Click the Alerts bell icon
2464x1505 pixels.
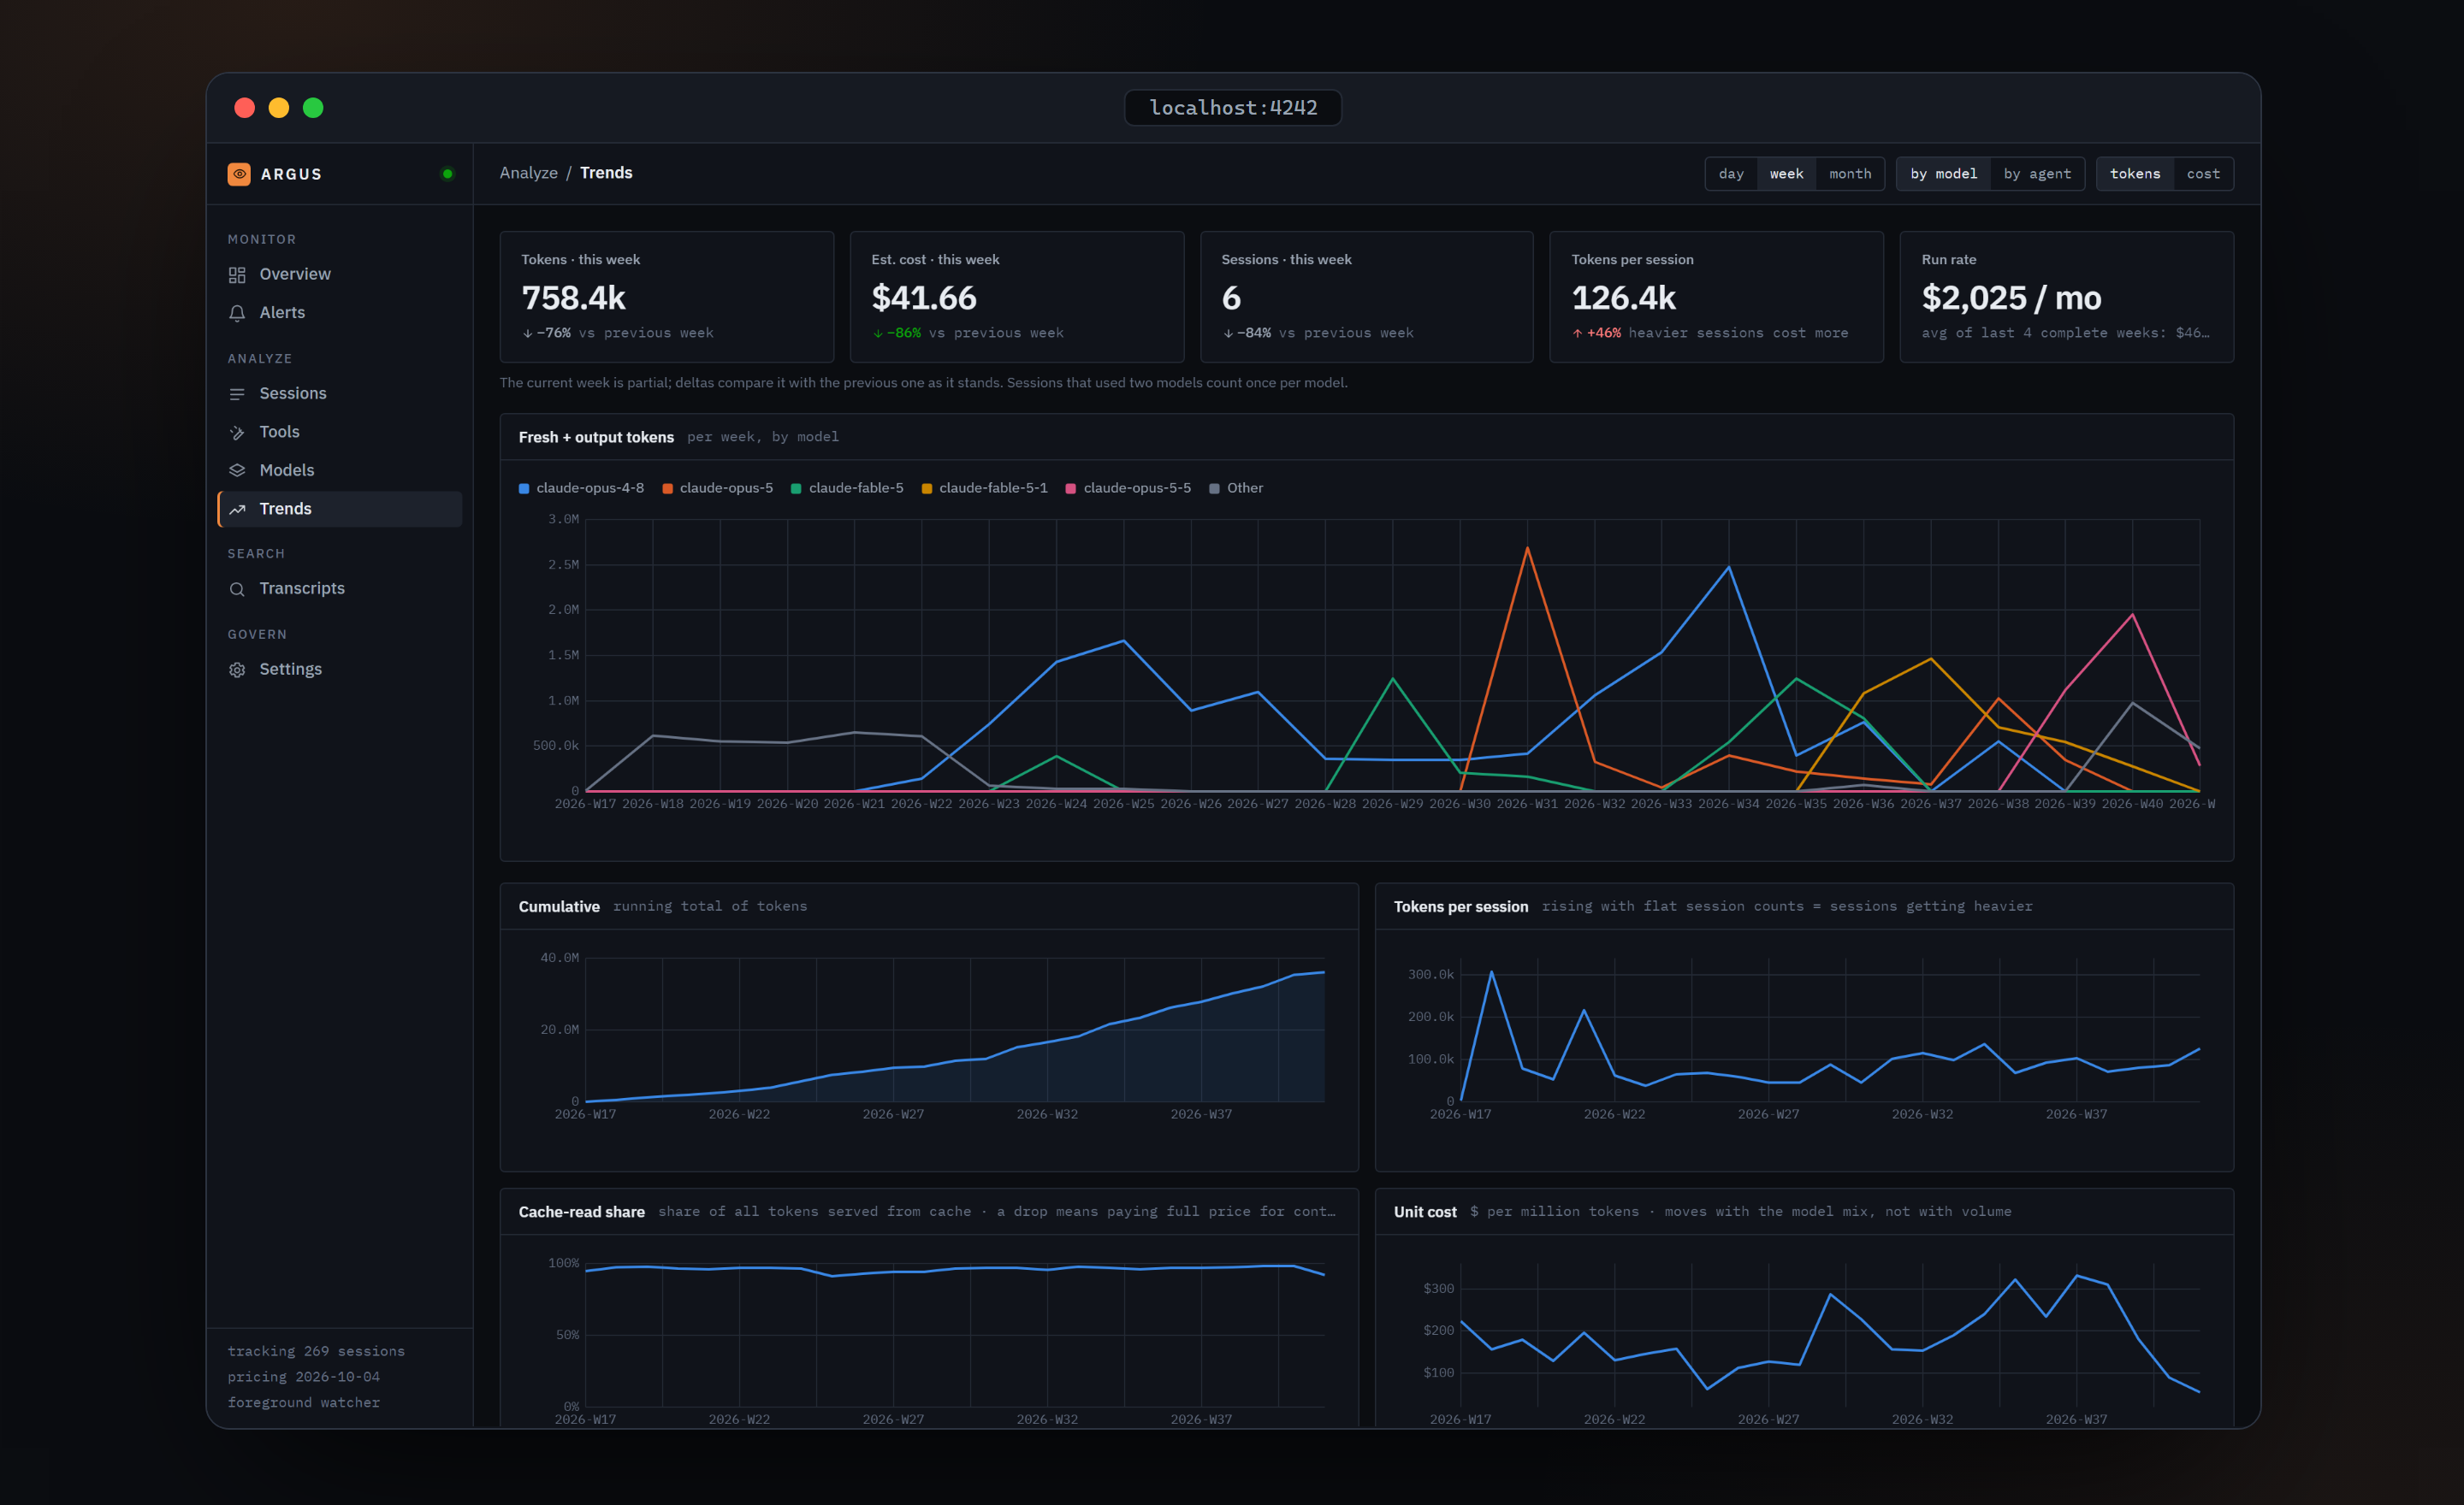coord(237,313)
